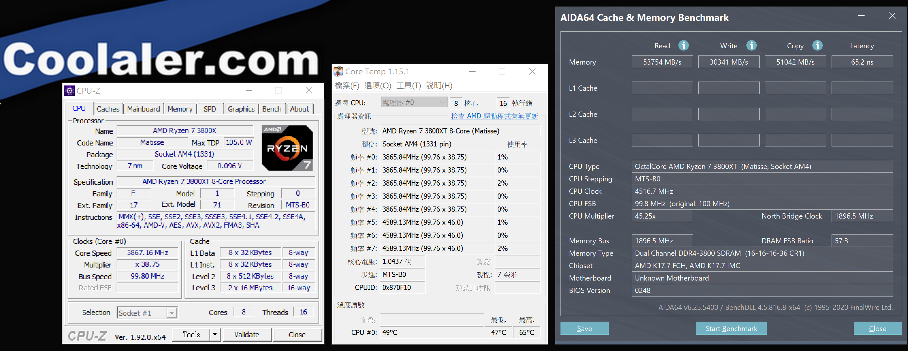Click the CPU-Z title bar icon

click(x=70, y=90)
